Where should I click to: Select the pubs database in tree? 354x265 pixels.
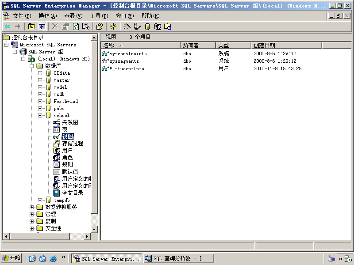tap(59, 108)
